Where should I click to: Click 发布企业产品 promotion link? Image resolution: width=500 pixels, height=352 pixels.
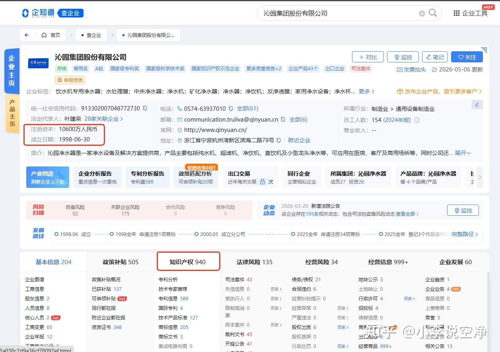(x=440, y=91)
